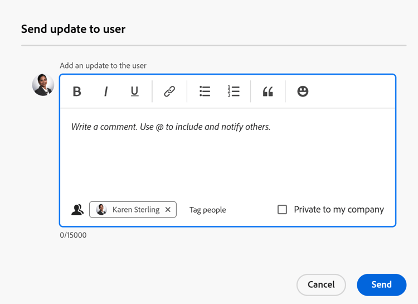The width and height of the screenshot is (418, 304).
Task: Create a numbered list
Action: pyautogui.click(x=234, y=91)
